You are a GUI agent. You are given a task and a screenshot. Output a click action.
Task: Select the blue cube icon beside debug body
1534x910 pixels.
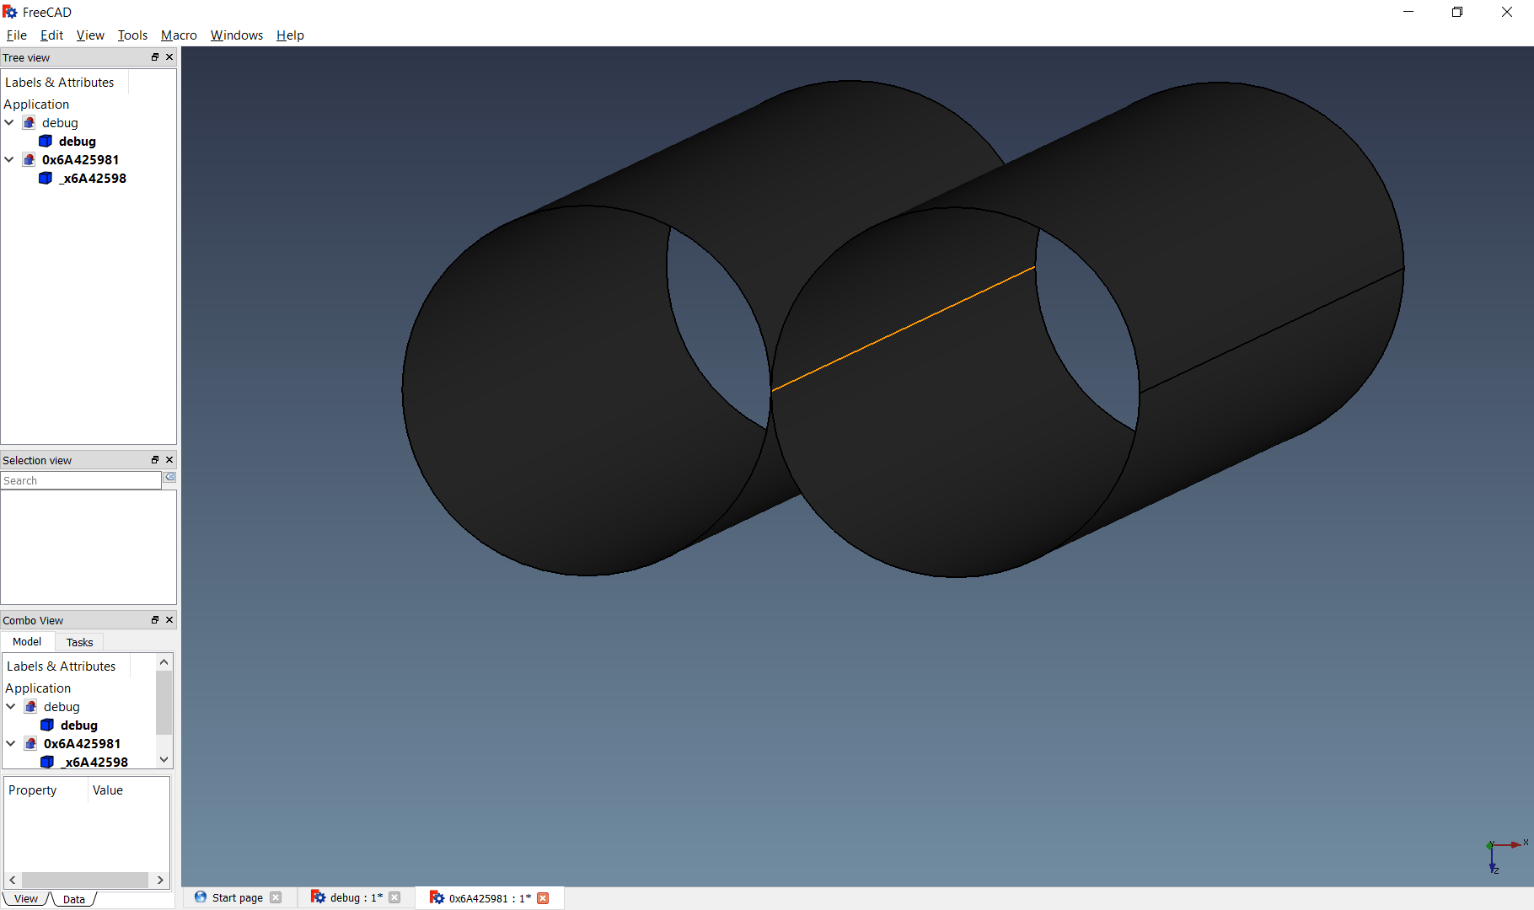pyautogui.click(x=46, y=141)
